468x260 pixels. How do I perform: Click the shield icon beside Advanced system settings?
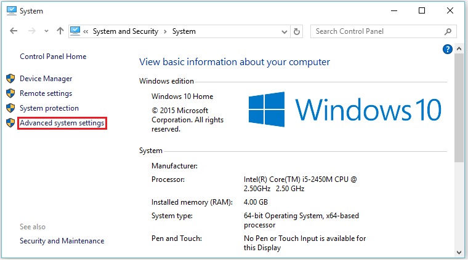tap(10, 123)
